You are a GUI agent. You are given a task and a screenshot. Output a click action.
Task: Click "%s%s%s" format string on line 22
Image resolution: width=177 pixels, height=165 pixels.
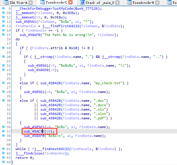pos(67,66)
